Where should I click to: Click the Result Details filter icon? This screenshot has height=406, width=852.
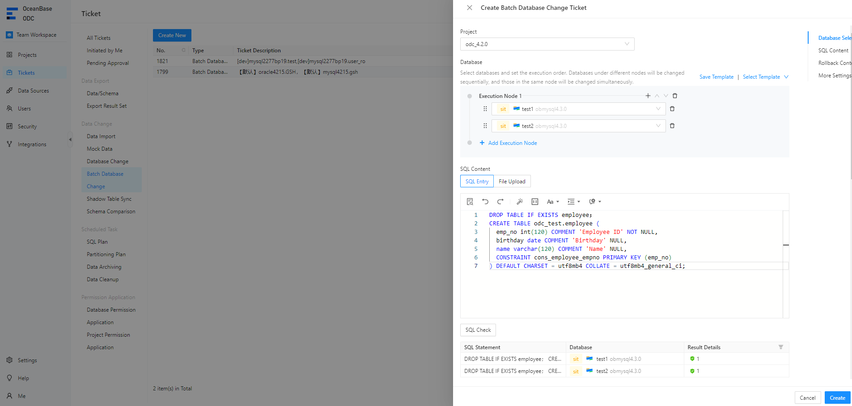pyautogui.click(x=781, y=347)
